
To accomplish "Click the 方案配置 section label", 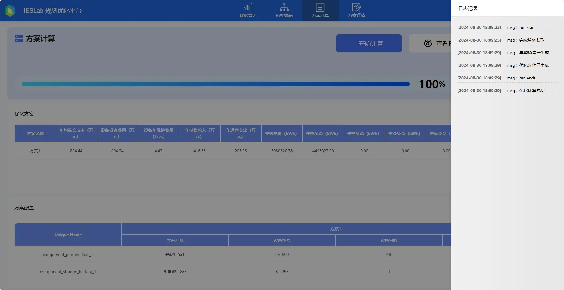I will pyautogui.click(x=24, y=208).
